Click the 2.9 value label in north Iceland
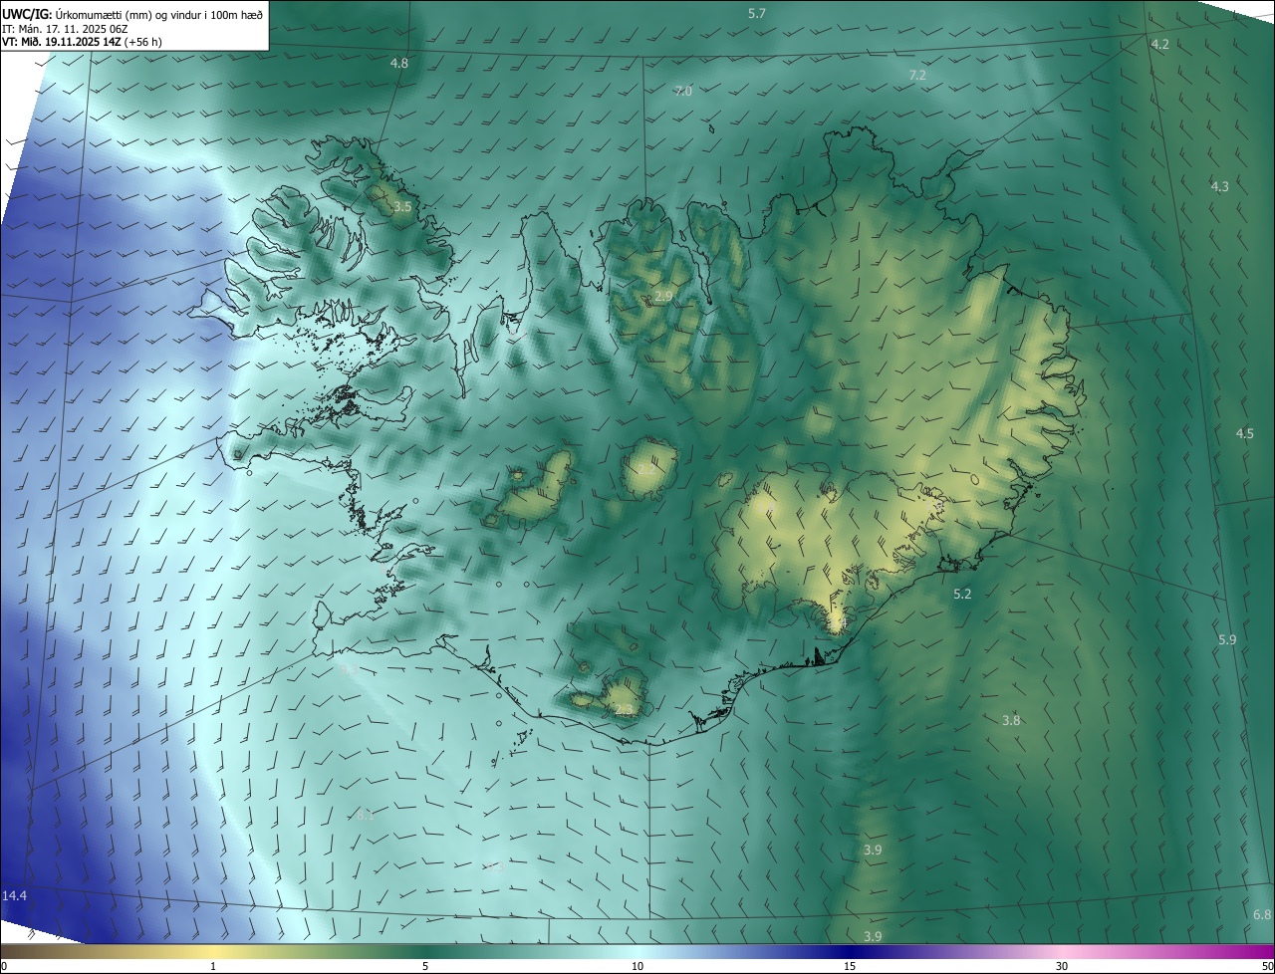Image resolution: width=1275 pixels, height=974 pixels. click(x=663, y=296)
